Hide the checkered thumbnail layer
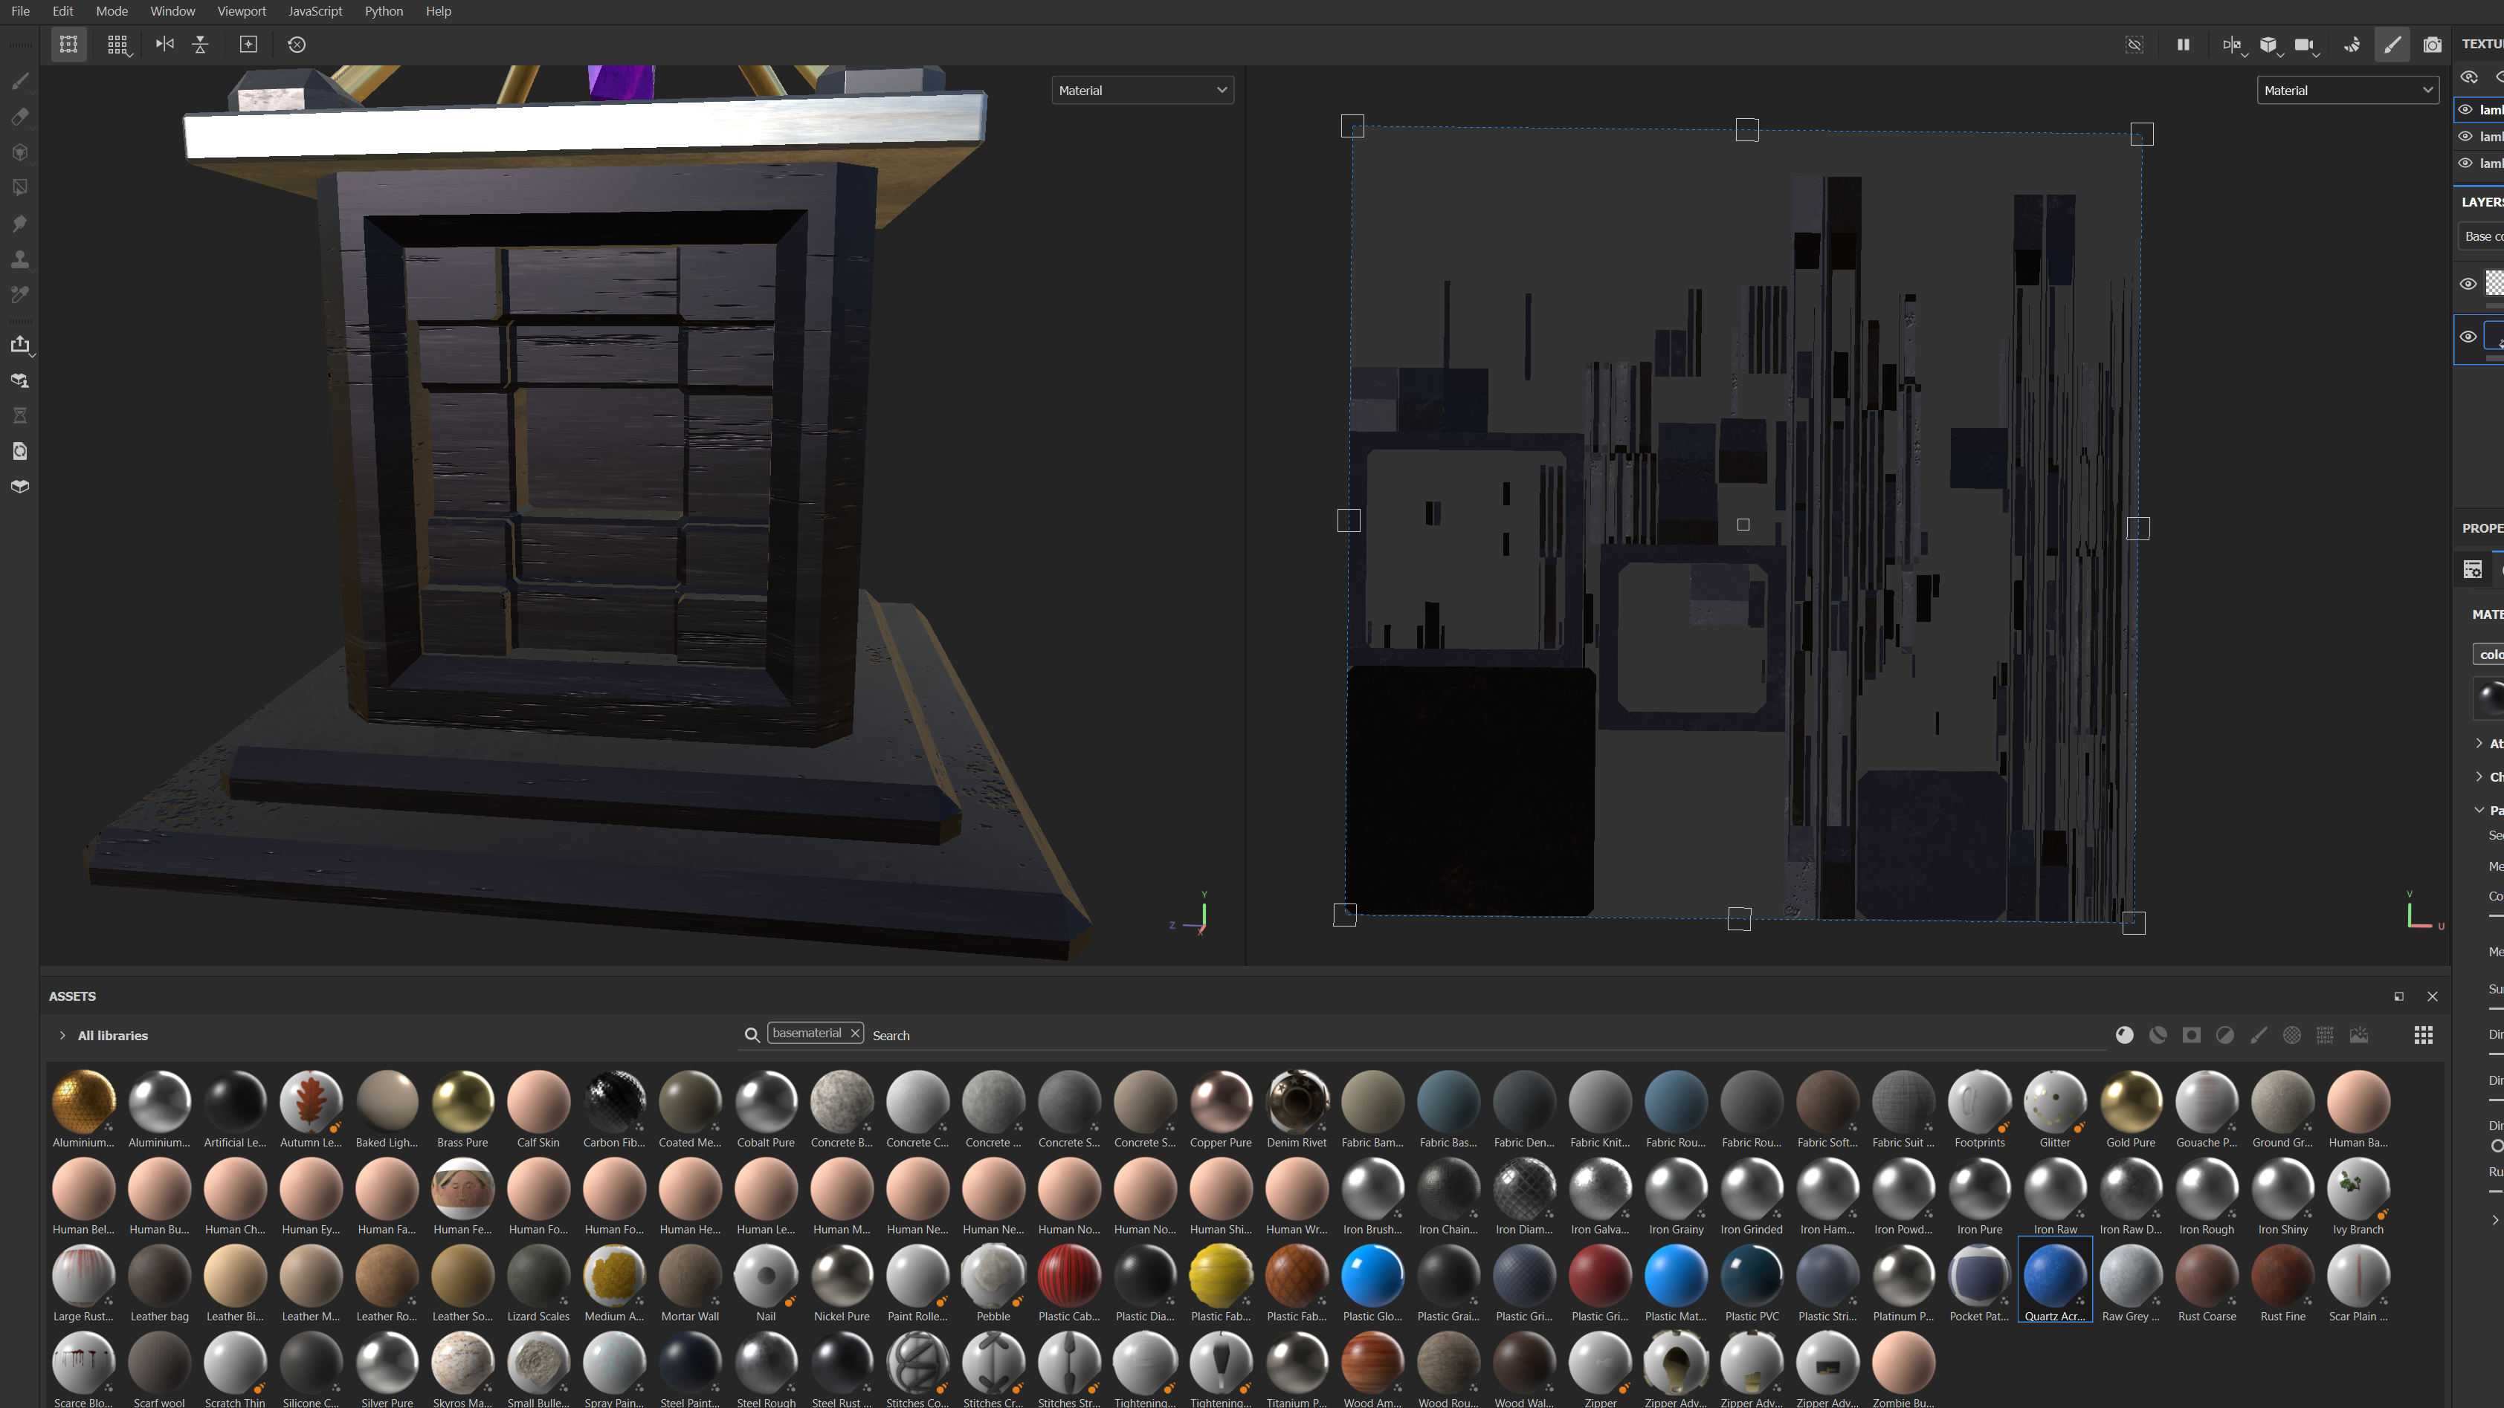This screenshot has width=2504, height=1408. coord(2467,284)
